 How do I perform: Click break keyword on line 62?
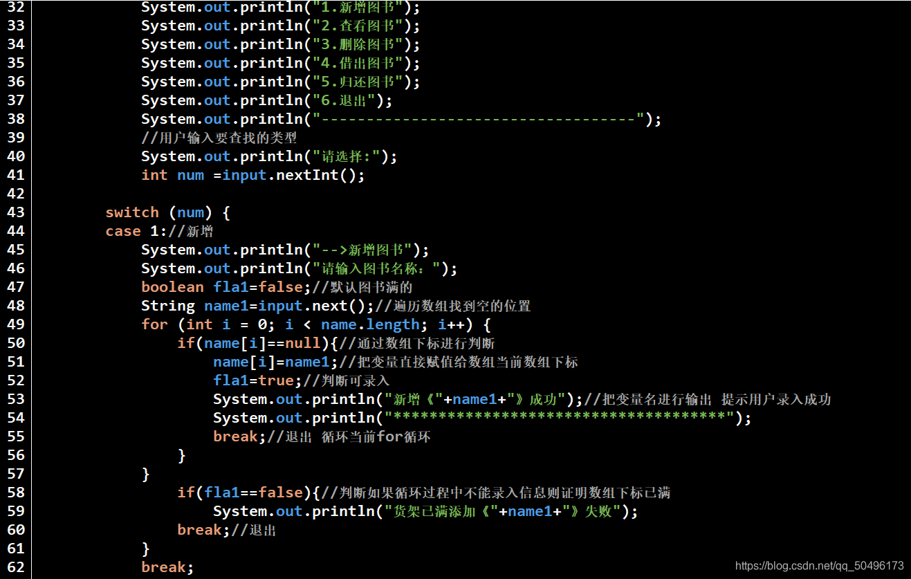pos(163,567)
